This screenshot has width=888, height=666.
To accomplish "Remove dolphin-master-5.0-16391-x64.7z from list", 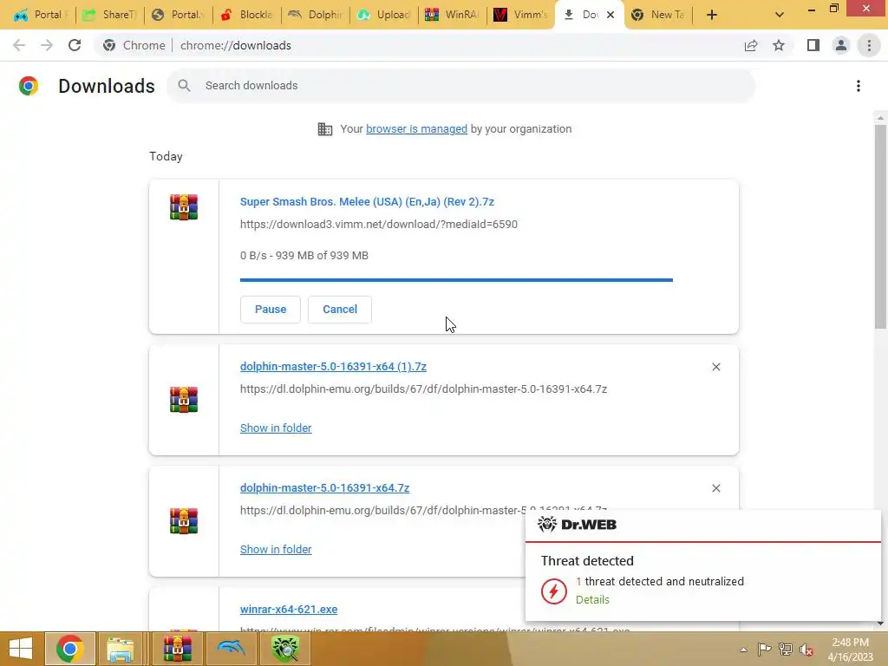I will point(715,488).
